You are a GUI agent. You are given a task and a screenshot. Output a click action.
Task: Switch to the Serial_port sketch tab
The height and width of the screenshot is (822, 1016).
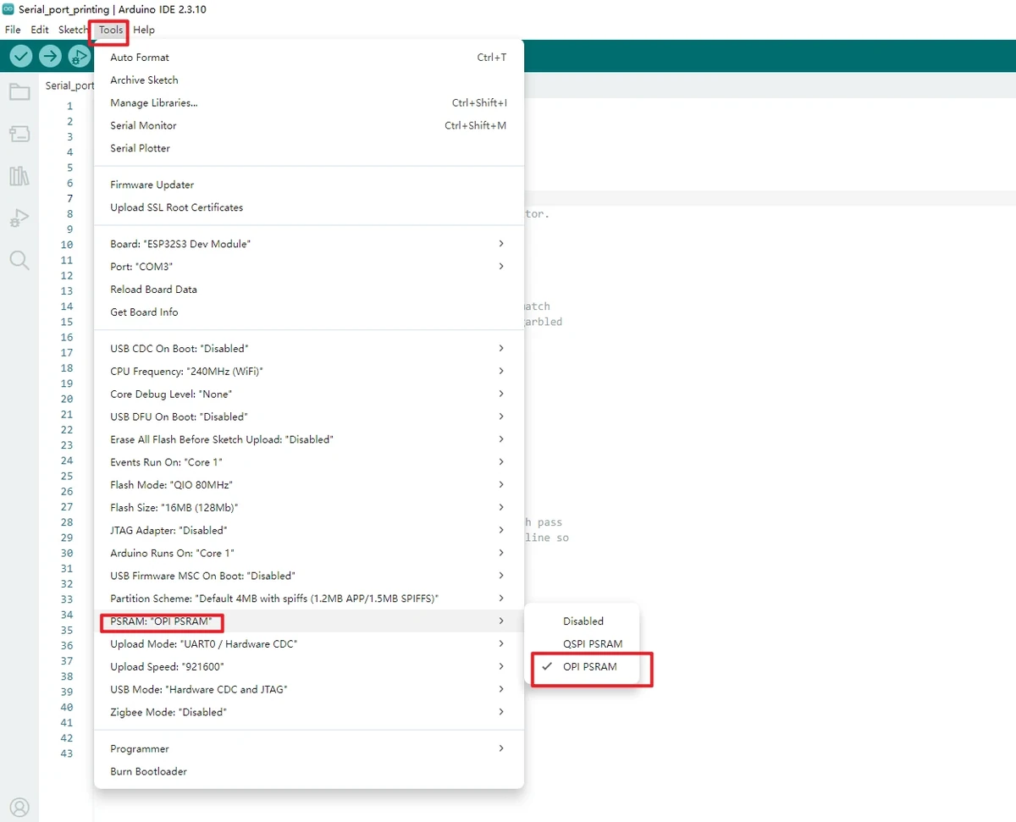[x=69, y=86]
